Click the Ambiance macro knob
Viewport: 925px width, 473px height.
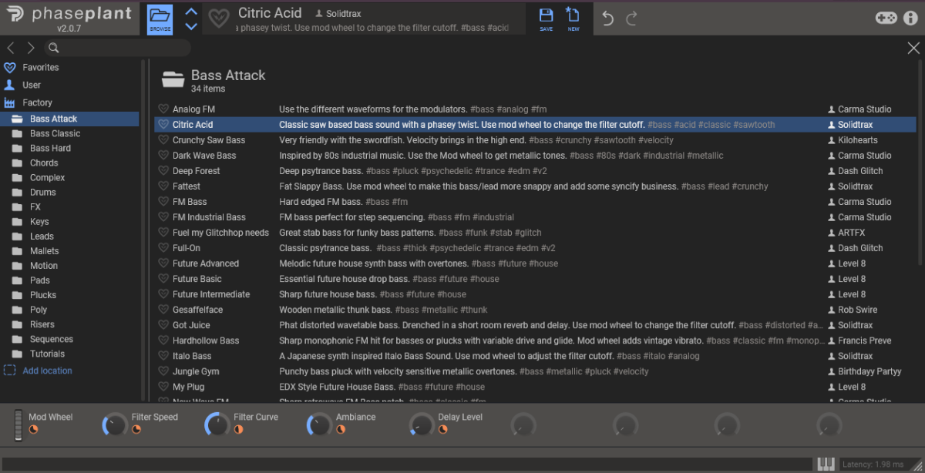(x=319, y=424)
